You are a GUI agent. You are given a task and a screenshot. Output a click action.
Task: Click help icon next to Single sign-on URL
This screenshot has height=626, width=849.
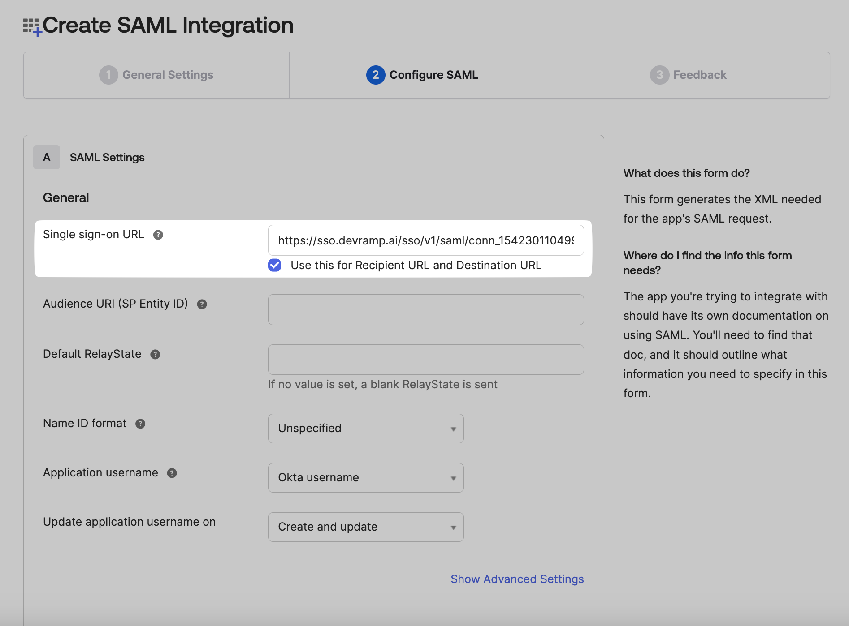(158, 235)
